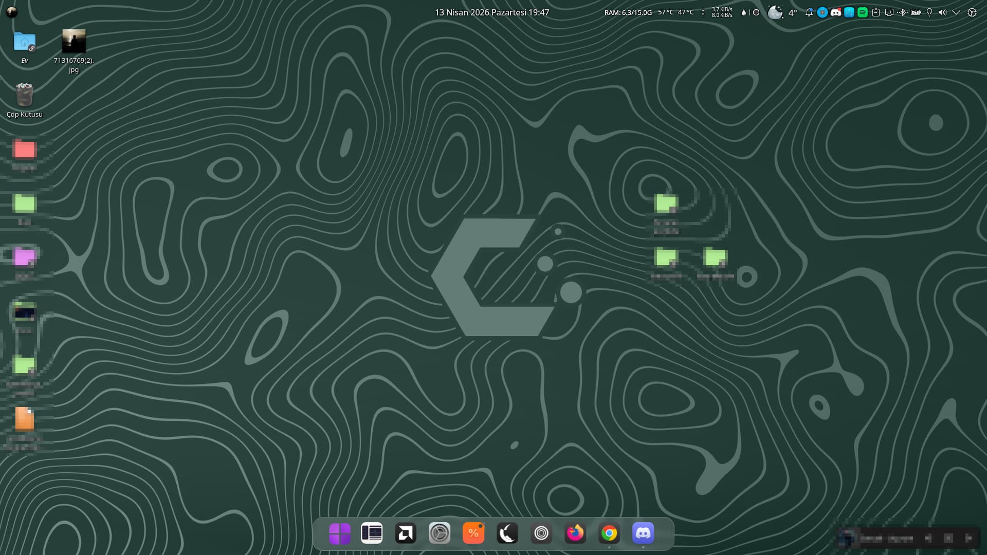Expand hidden system tray icons chevron
This screenshot has width=987, height=555.
(956, 12)
